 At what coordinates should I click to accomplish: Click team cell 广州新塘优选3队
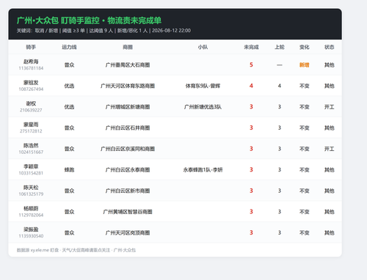203,107
